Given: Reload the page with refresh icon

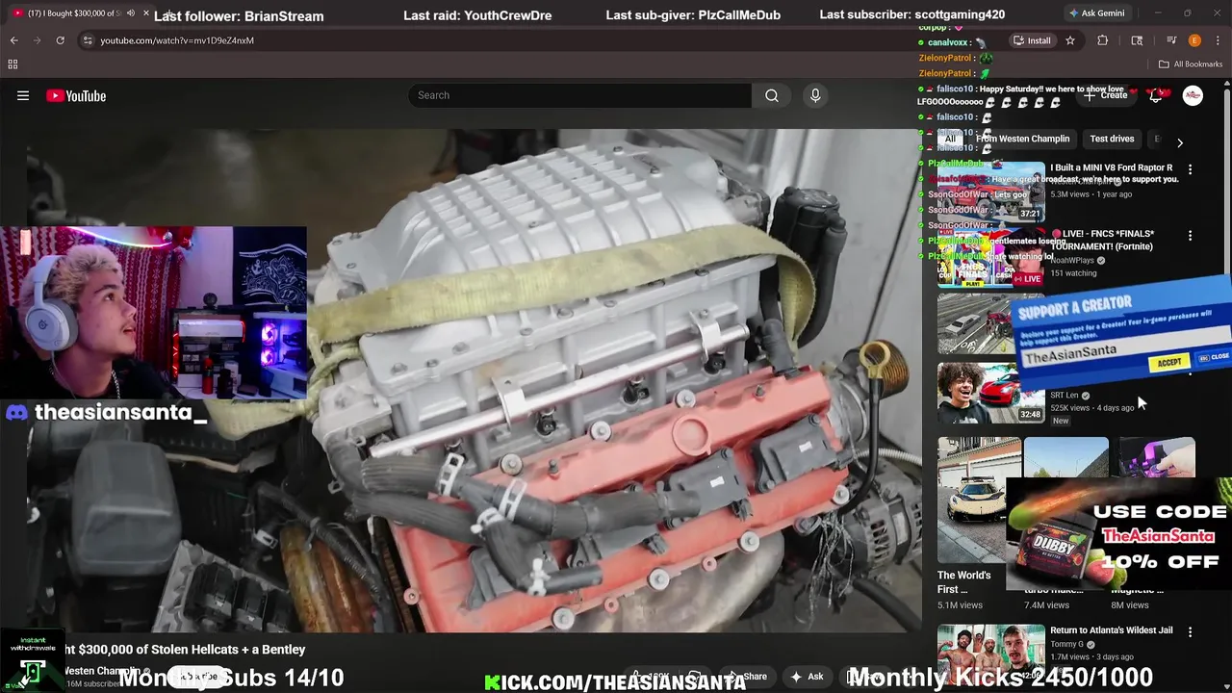Looking at the screenshot, I should (60, 40).
